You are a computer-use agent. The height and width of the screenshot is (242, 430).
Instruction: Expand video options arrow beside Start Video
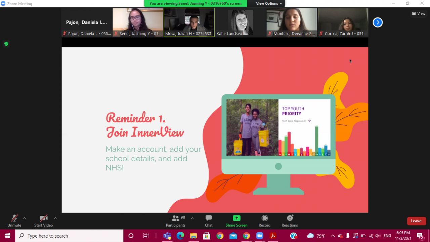[x=55, y=218]
